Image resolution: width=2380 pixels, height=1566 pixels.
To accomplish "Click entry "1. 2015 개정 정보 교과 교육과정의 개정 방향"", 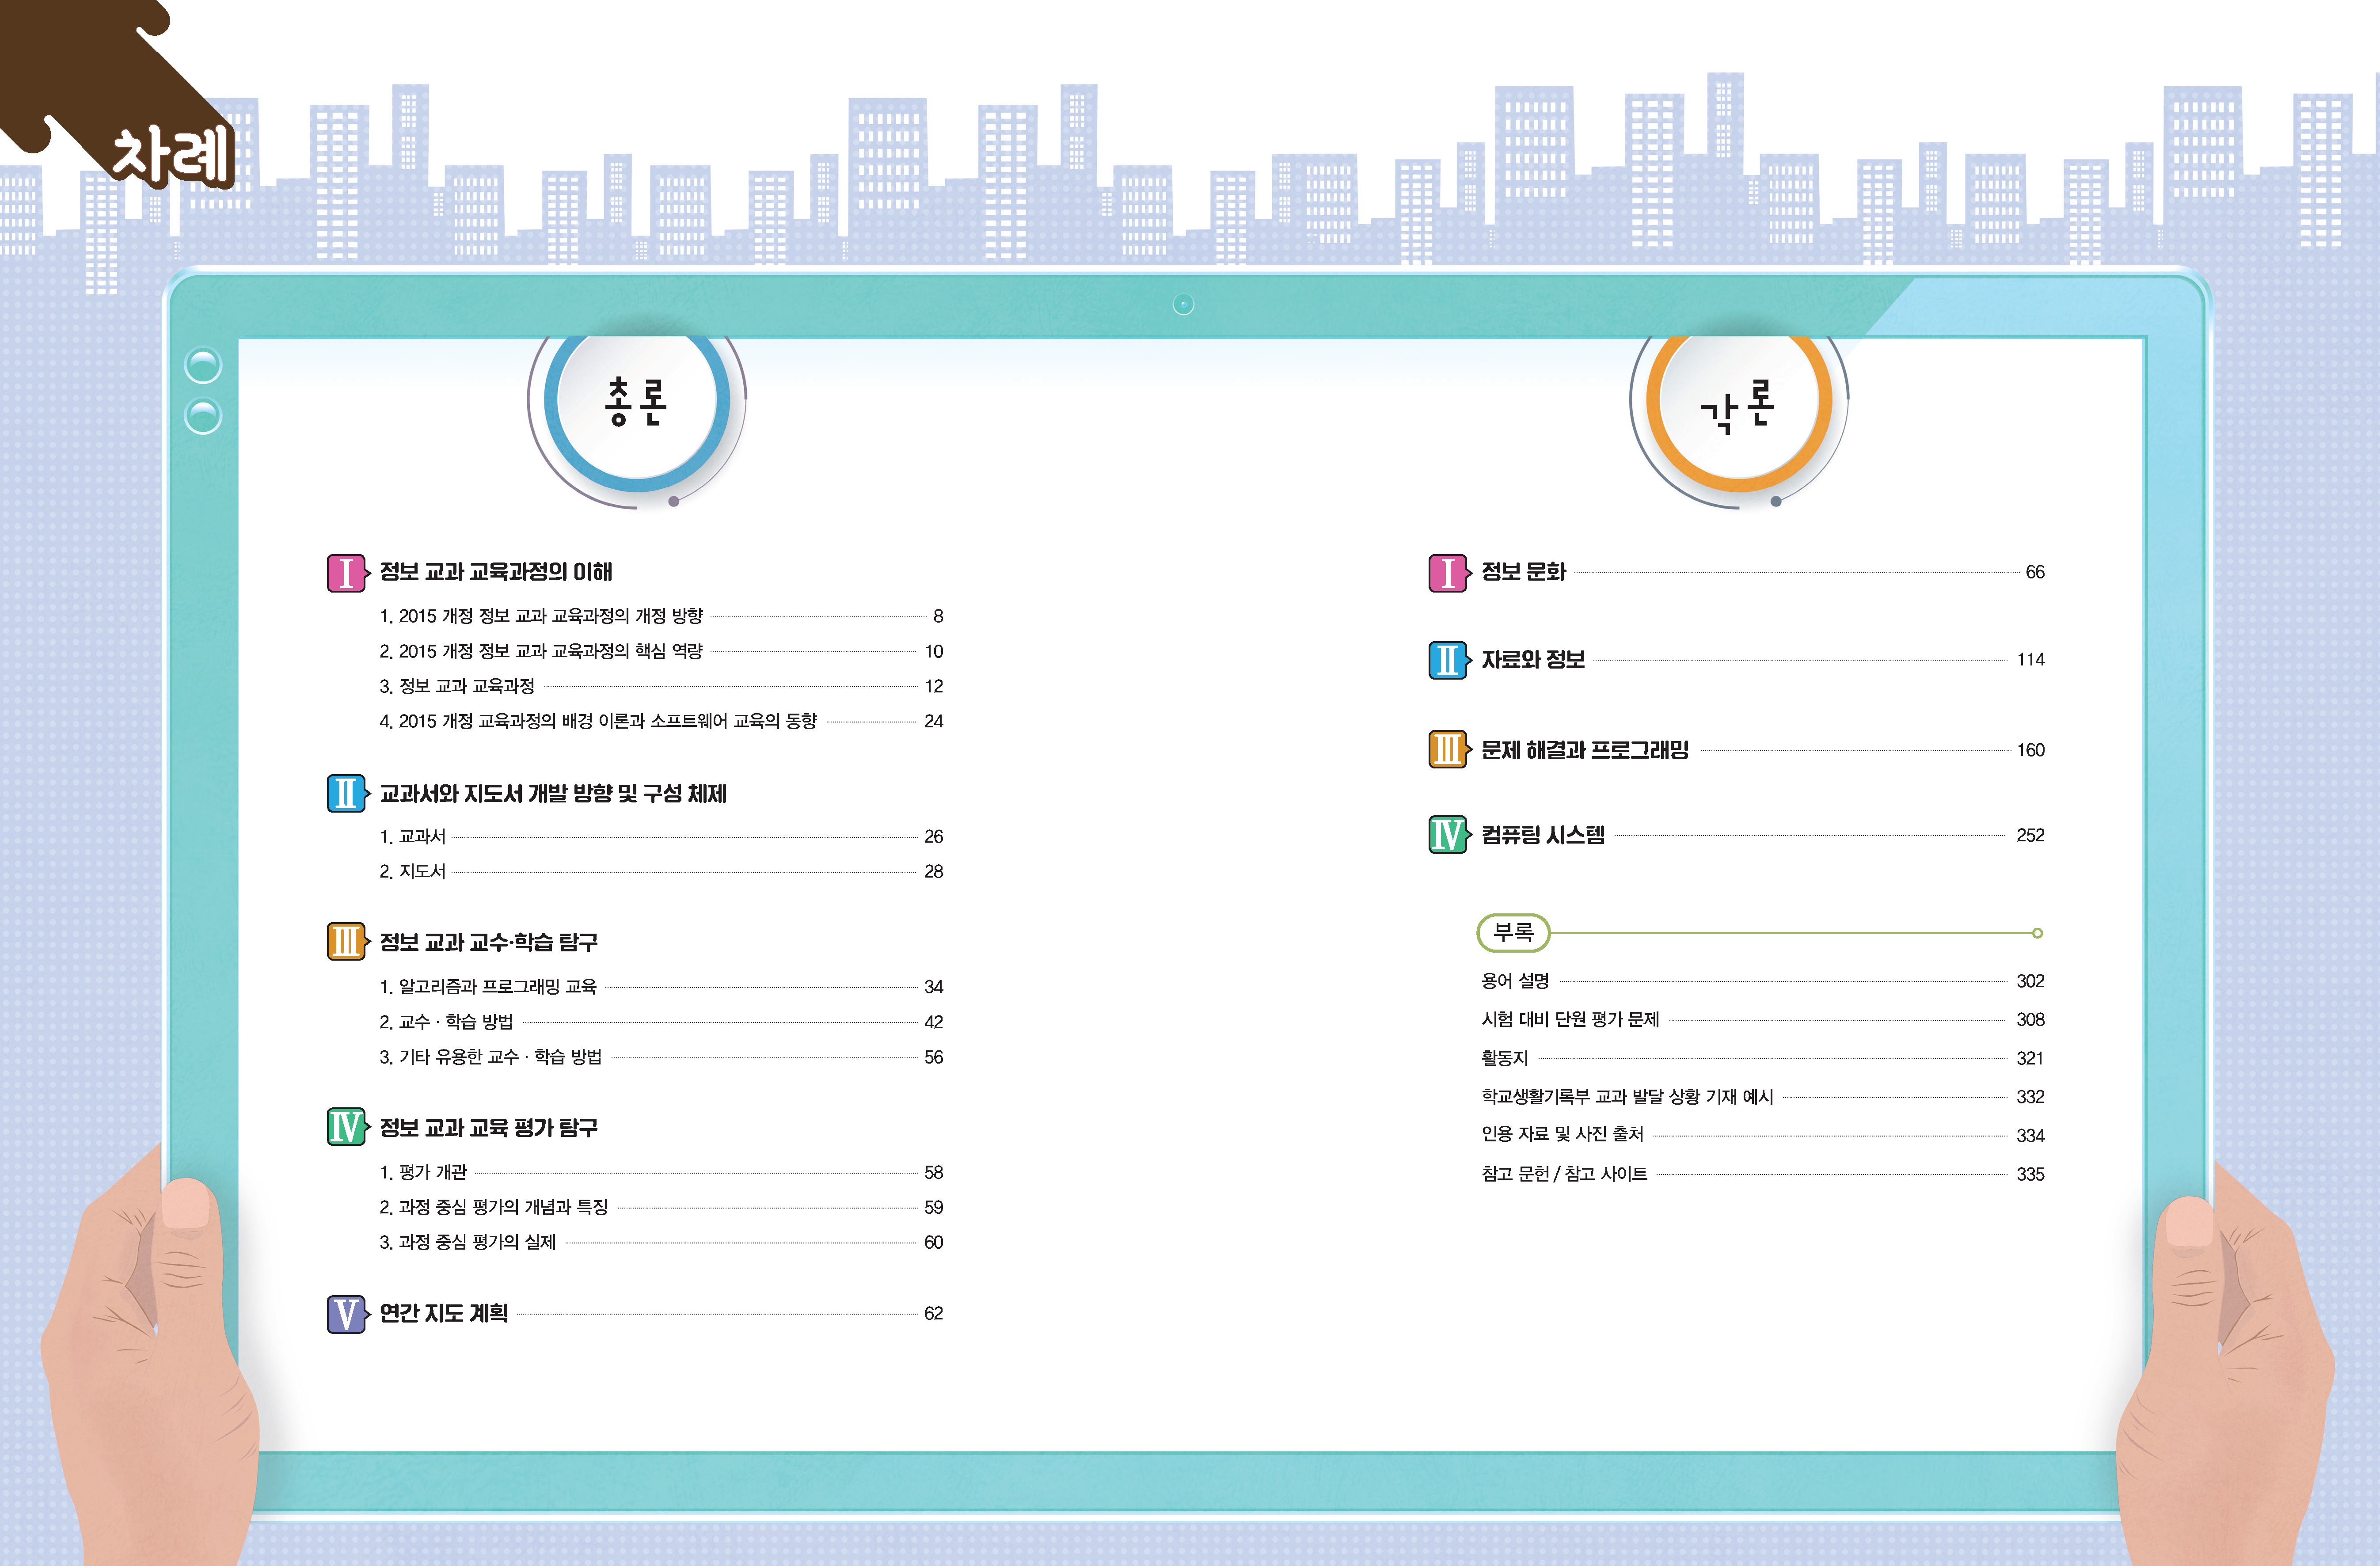I will [x=541, y=616].
